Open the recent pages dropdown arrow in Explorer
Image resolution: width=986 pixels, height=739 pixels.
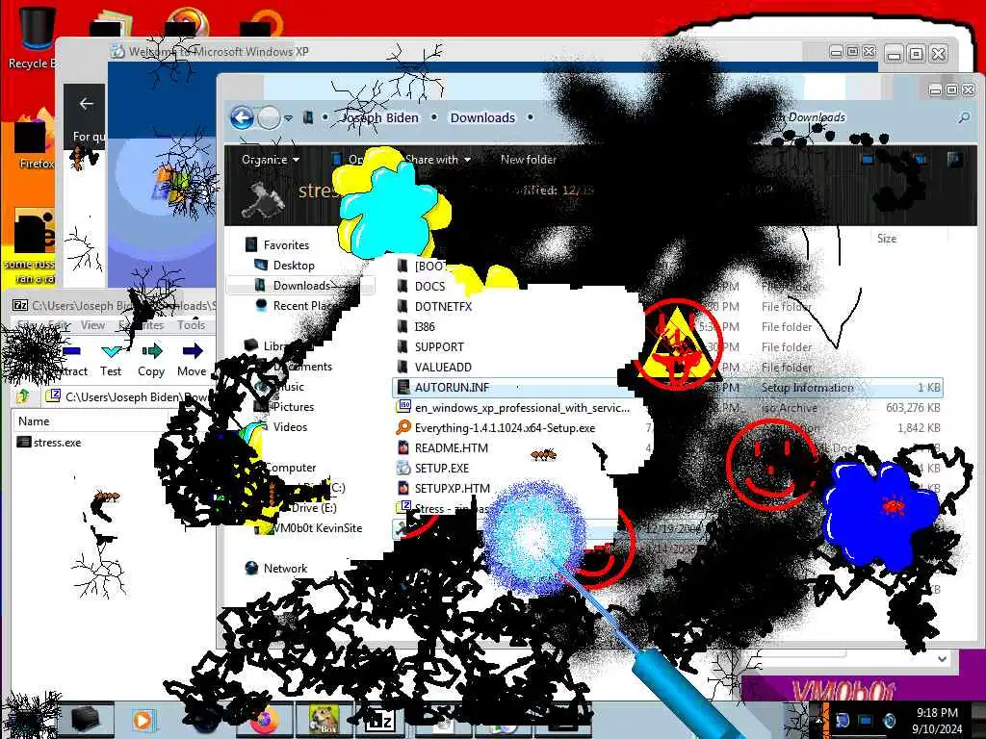[x=288, y=118]
